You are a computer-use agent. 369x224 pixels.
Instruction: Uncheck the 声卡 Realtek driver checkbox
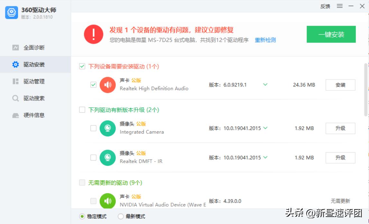pos(94,85)
